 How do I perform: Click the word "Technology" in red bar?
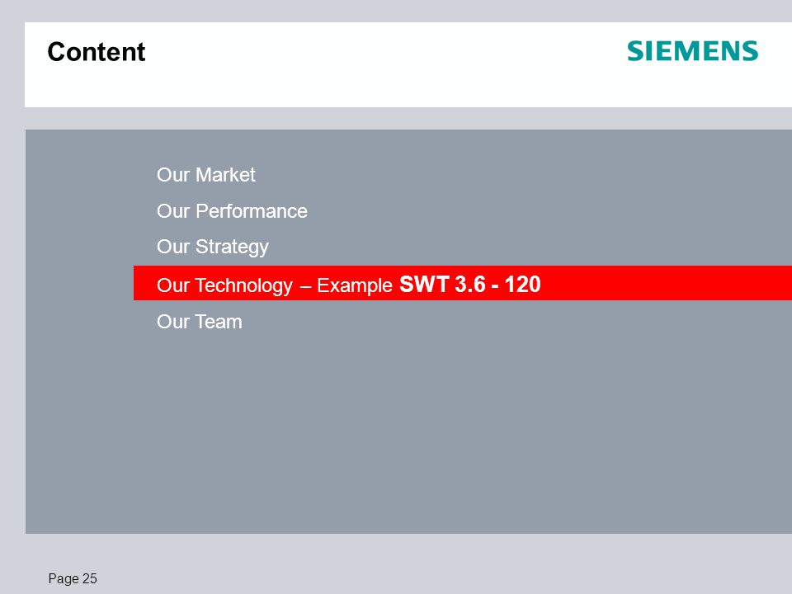[x=244, y=286]
